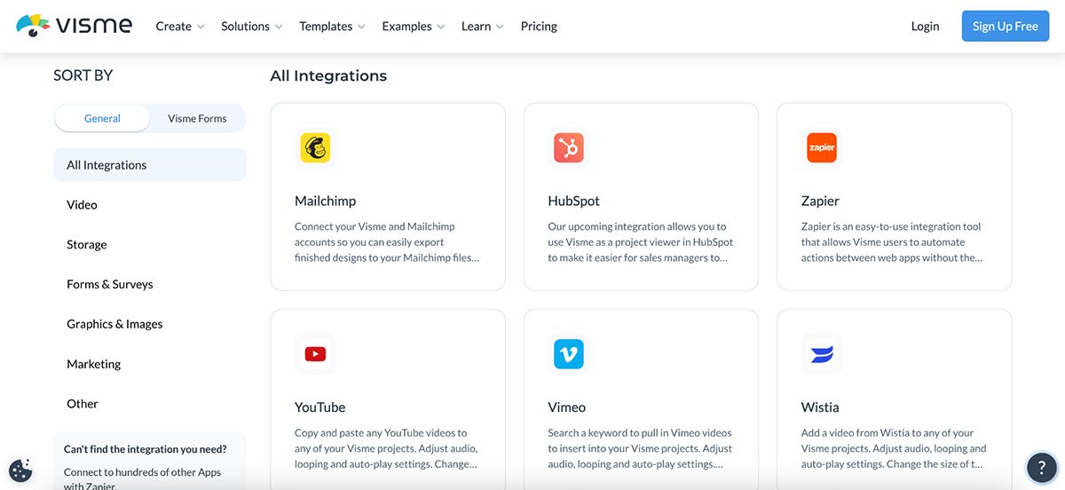Filter by Forms & Surveys category
Viewport: 1065px width, 490px height.
[x=110, y=285]
